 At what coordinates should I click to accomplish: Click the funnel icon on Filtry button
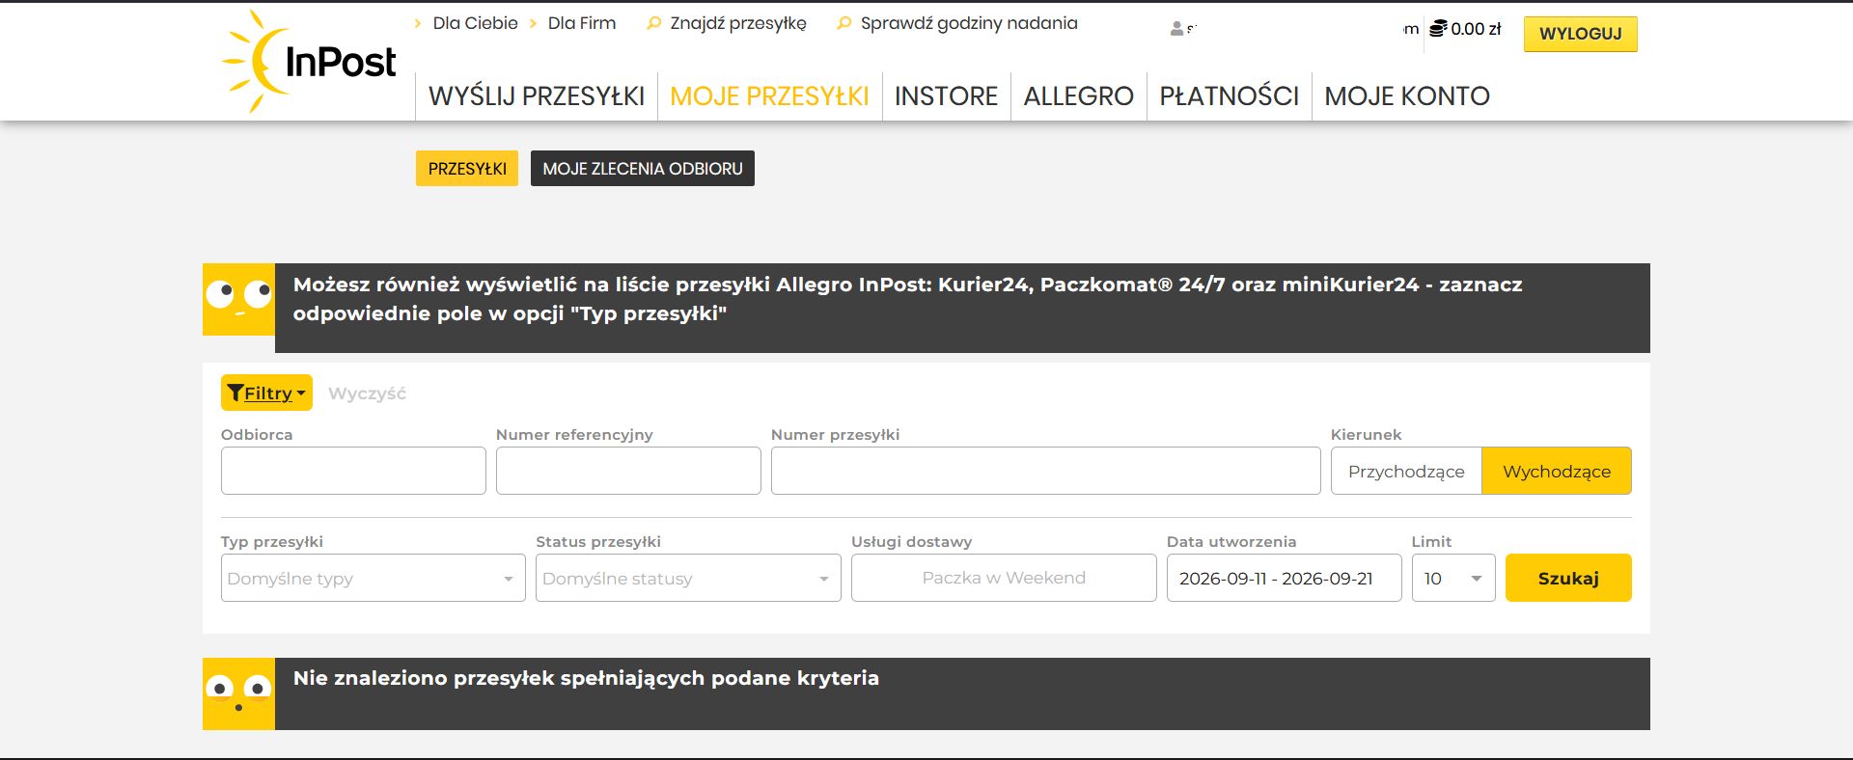tap(235, 393)
